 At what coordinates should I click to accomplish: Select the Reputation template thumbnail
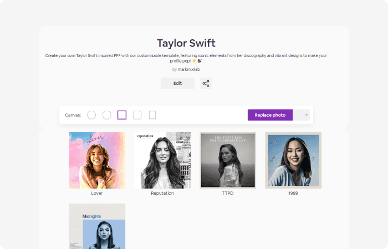pos(162,160)
